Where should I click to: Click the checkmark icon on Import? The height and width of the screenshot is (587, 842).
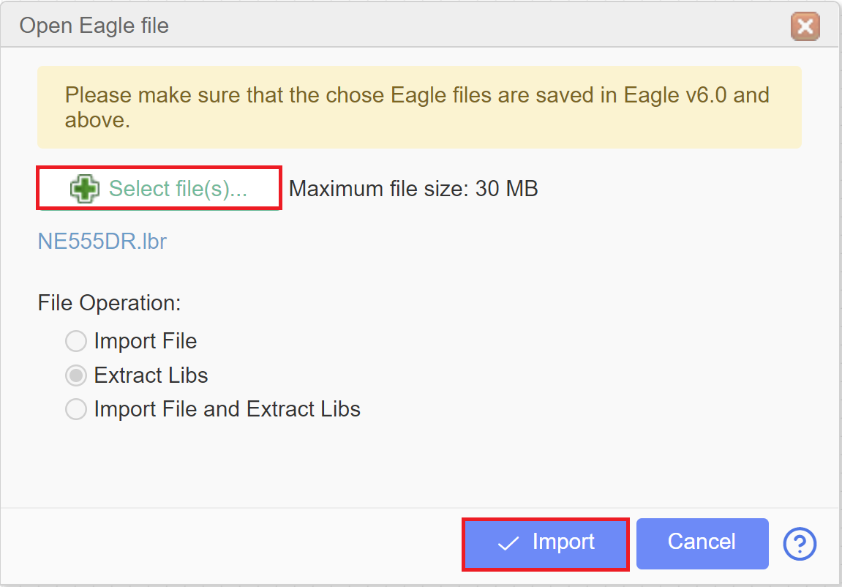pyautogui.click(x=508, y=544)
